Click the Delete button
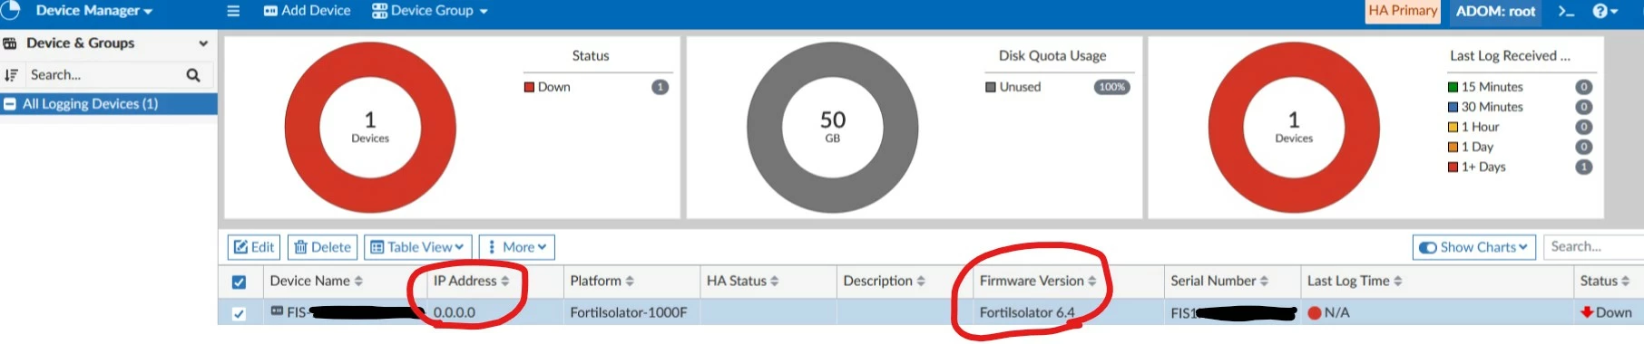1644x344 pixels. tap(322, 247)
